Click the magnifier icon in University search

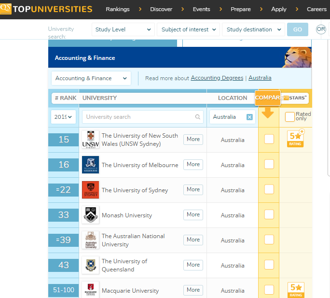[x=198, y=117]
